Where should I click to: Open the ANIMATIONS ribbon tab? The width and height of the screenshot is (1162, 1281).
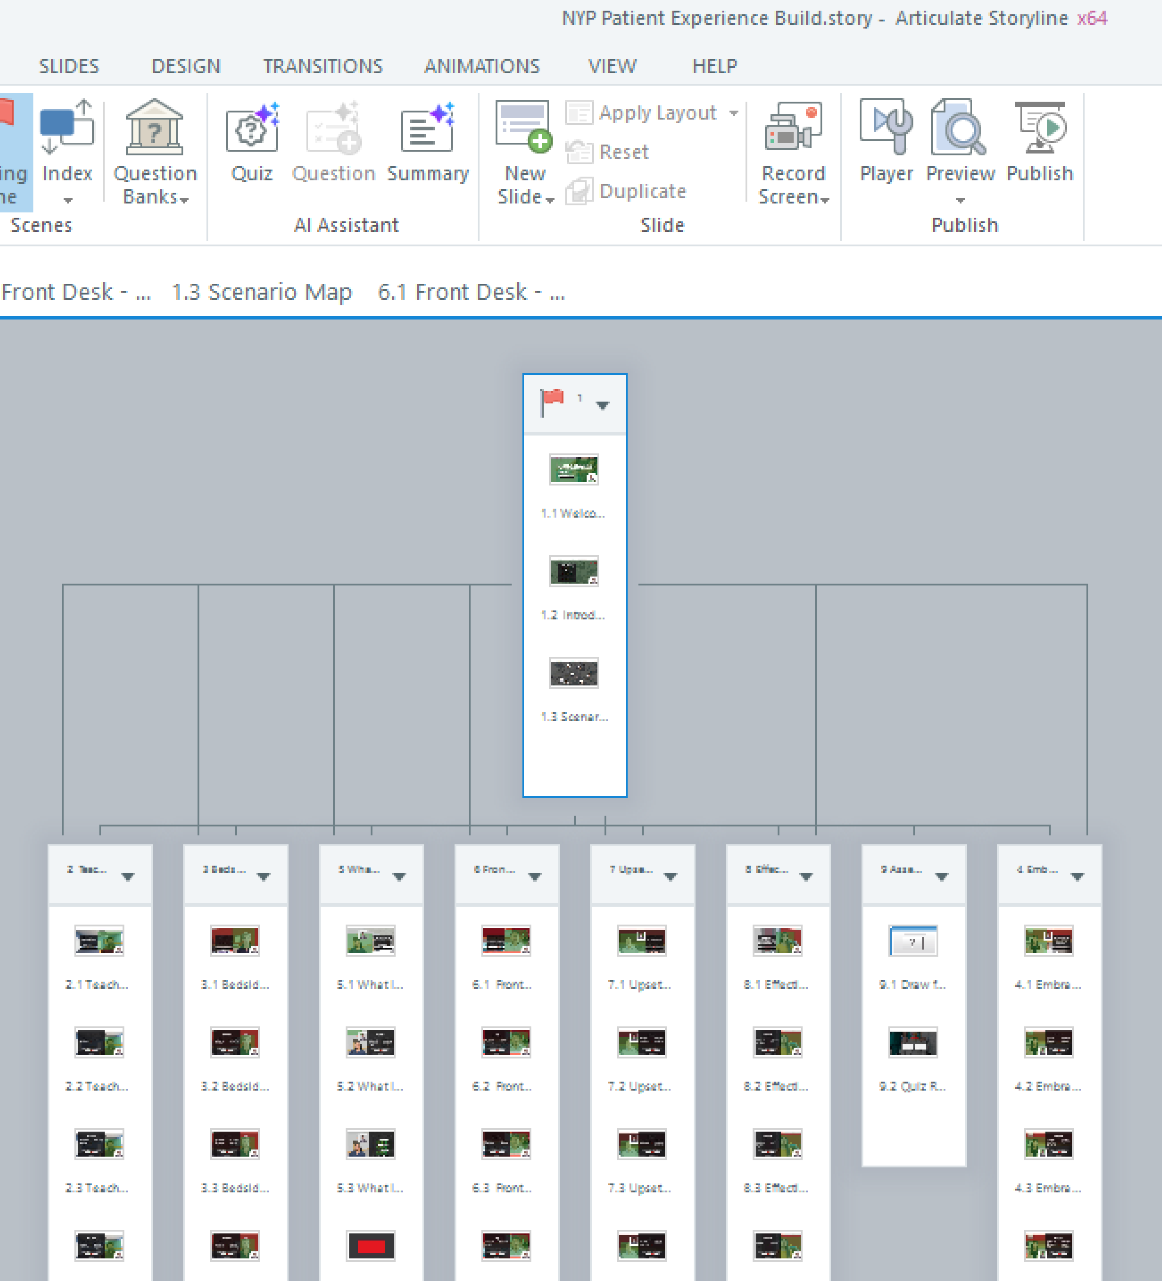click(481, 66)
